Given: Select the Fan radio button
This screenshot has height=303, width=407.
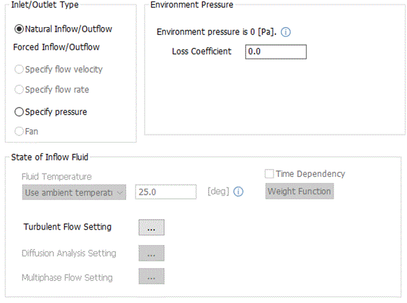Looking at the screenshot, I should (x=18, y=131).
